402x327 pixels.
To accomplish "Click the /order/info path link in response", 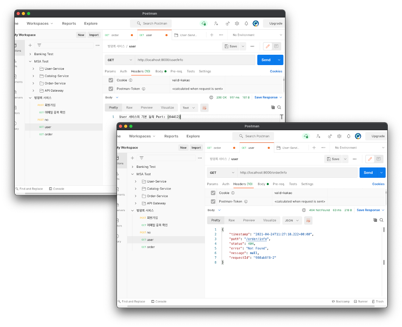I will [x=257, y=239].
